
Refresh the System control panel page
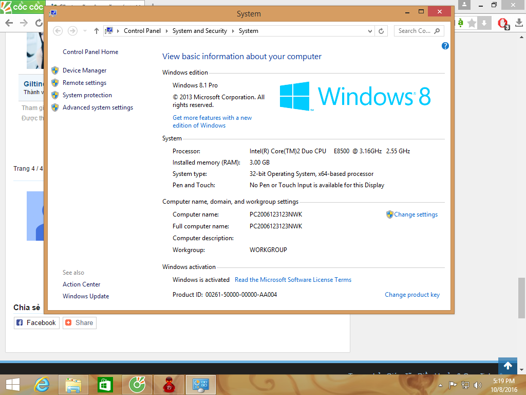pyautogui.click(x=381, y=31)
